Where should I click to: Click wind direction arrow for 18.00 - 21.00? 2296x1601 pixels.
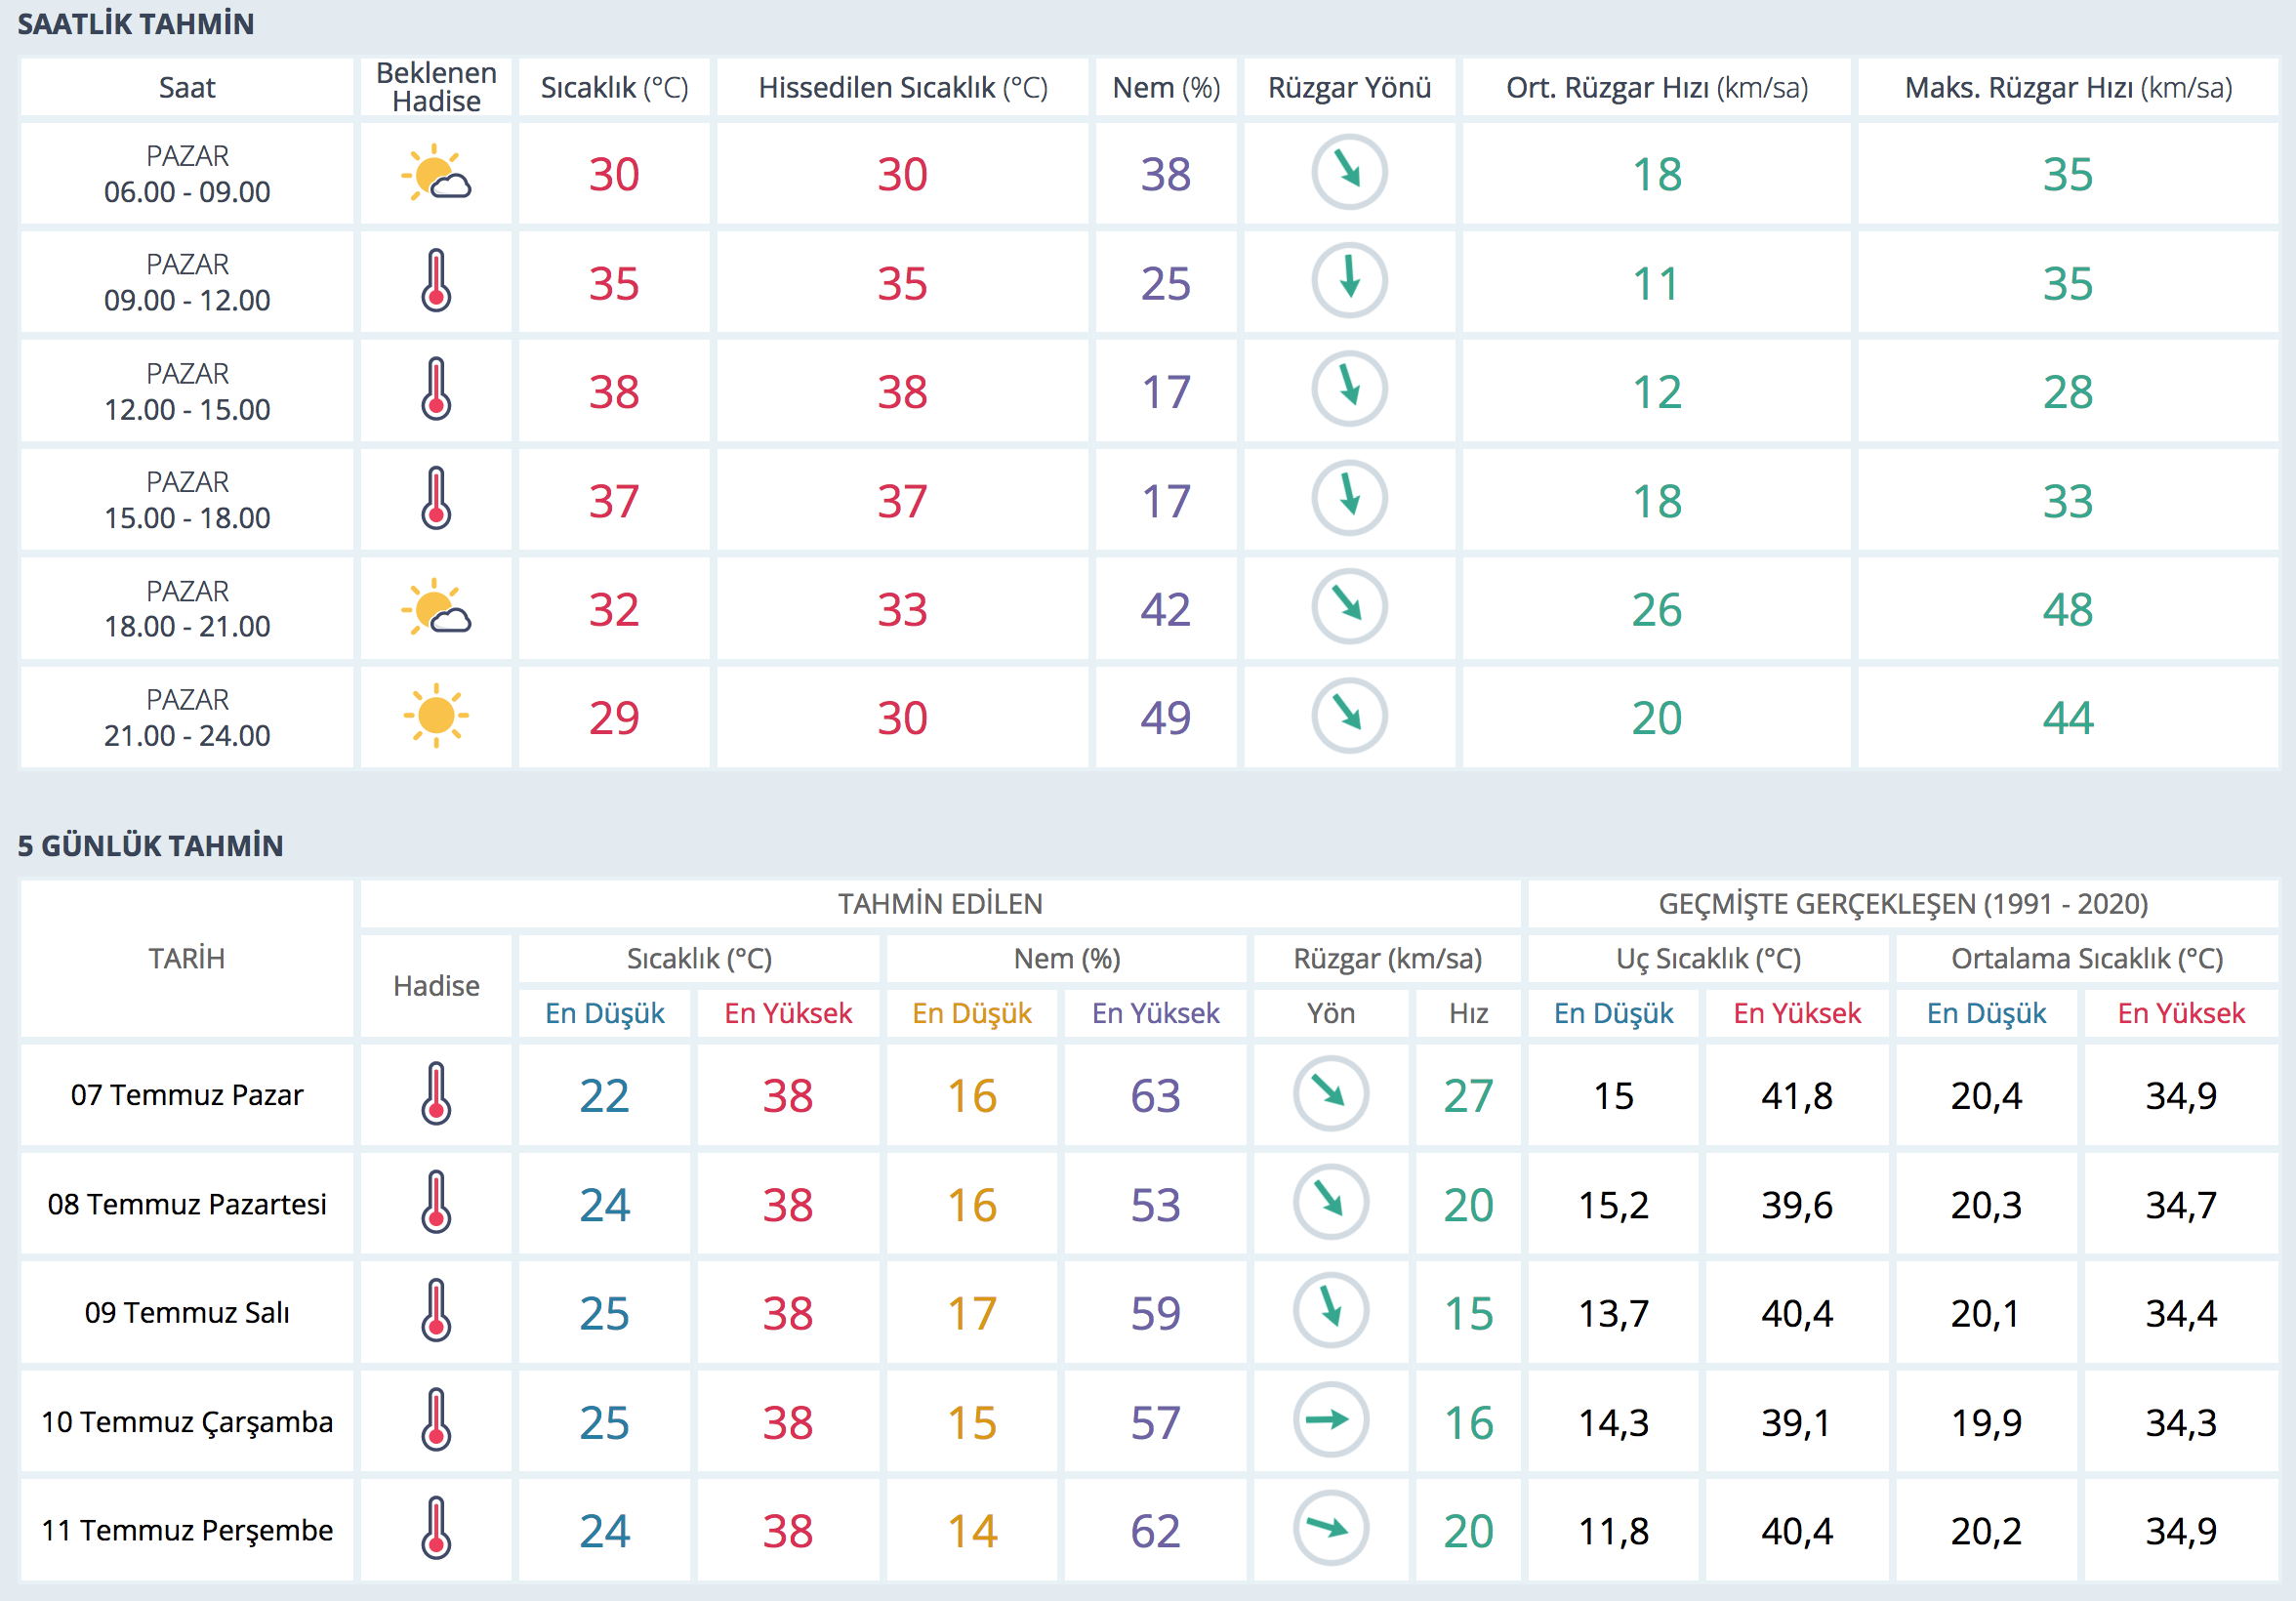[x=1349, y=607]
